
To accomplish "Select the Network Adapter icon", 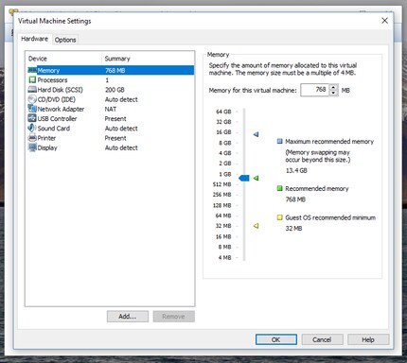I will [x=32, y=109].
